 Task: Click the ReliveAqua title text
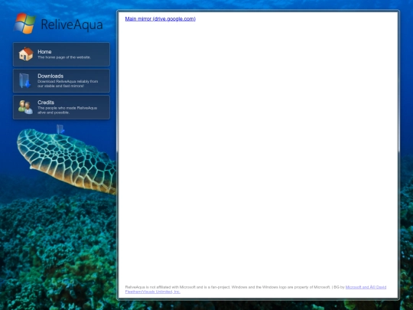tap(72, 24)
